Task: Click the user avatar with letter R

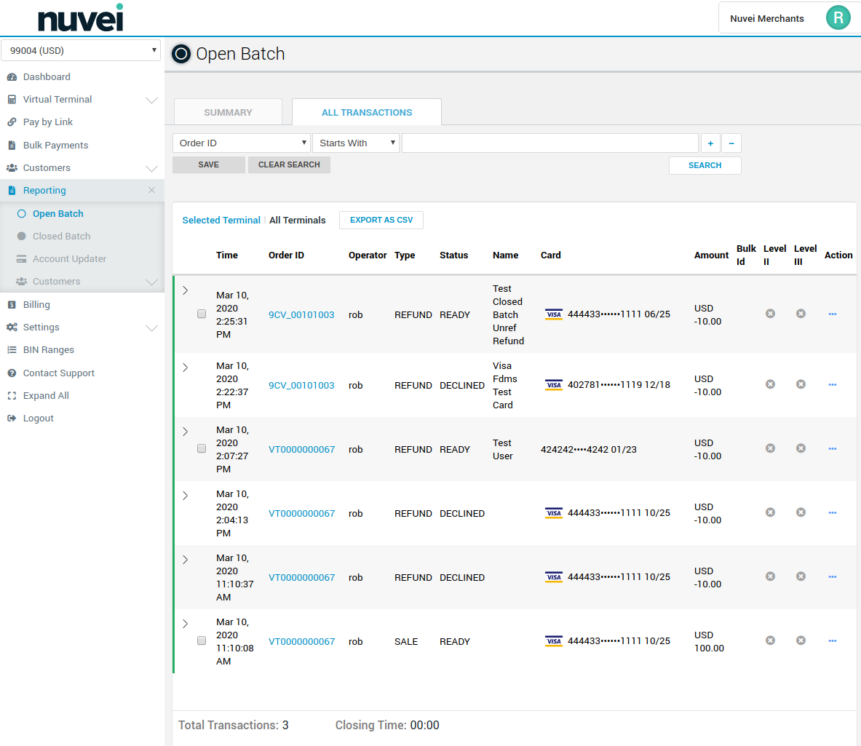Action: 838,18
